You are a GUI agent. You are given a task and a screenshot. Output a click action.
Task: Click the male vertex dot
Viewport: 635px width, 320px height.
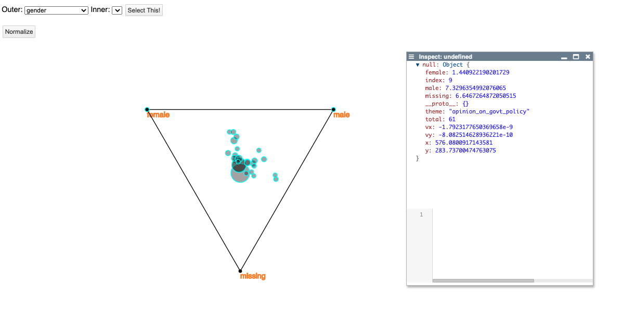tap(333, 109)
